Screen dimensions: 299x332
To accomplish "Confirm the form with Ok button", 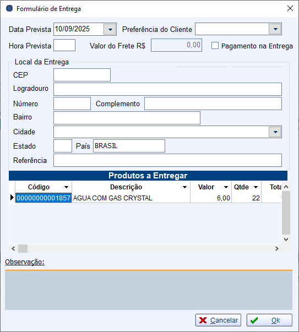I will tap(269, 320).
